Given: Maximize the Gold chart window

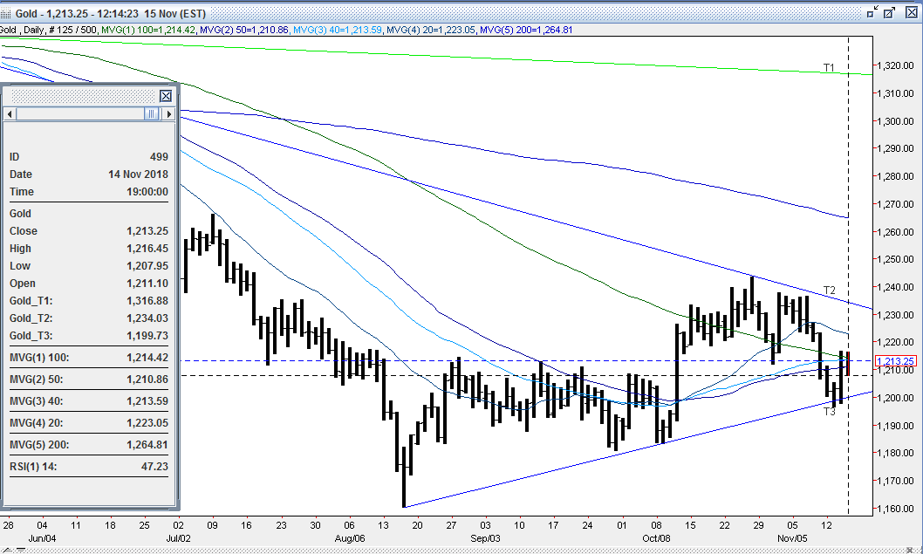Looking at the screenshot, I should (x=890, y=11).
